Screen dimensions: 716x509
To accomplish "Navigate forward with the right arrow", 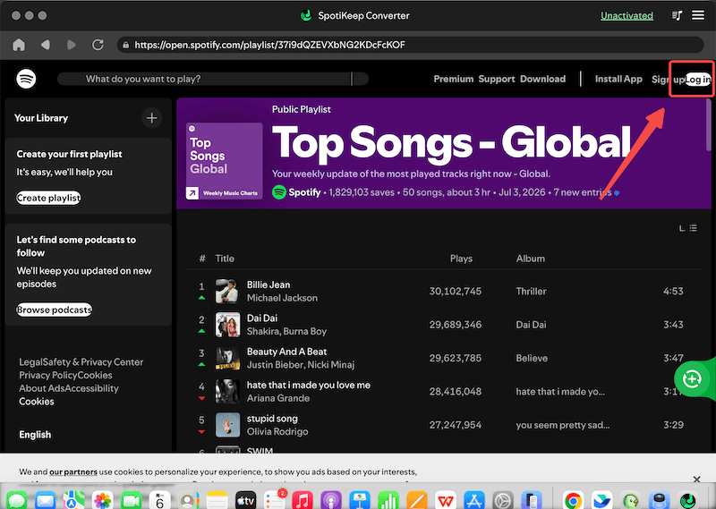I will [72, 45].
